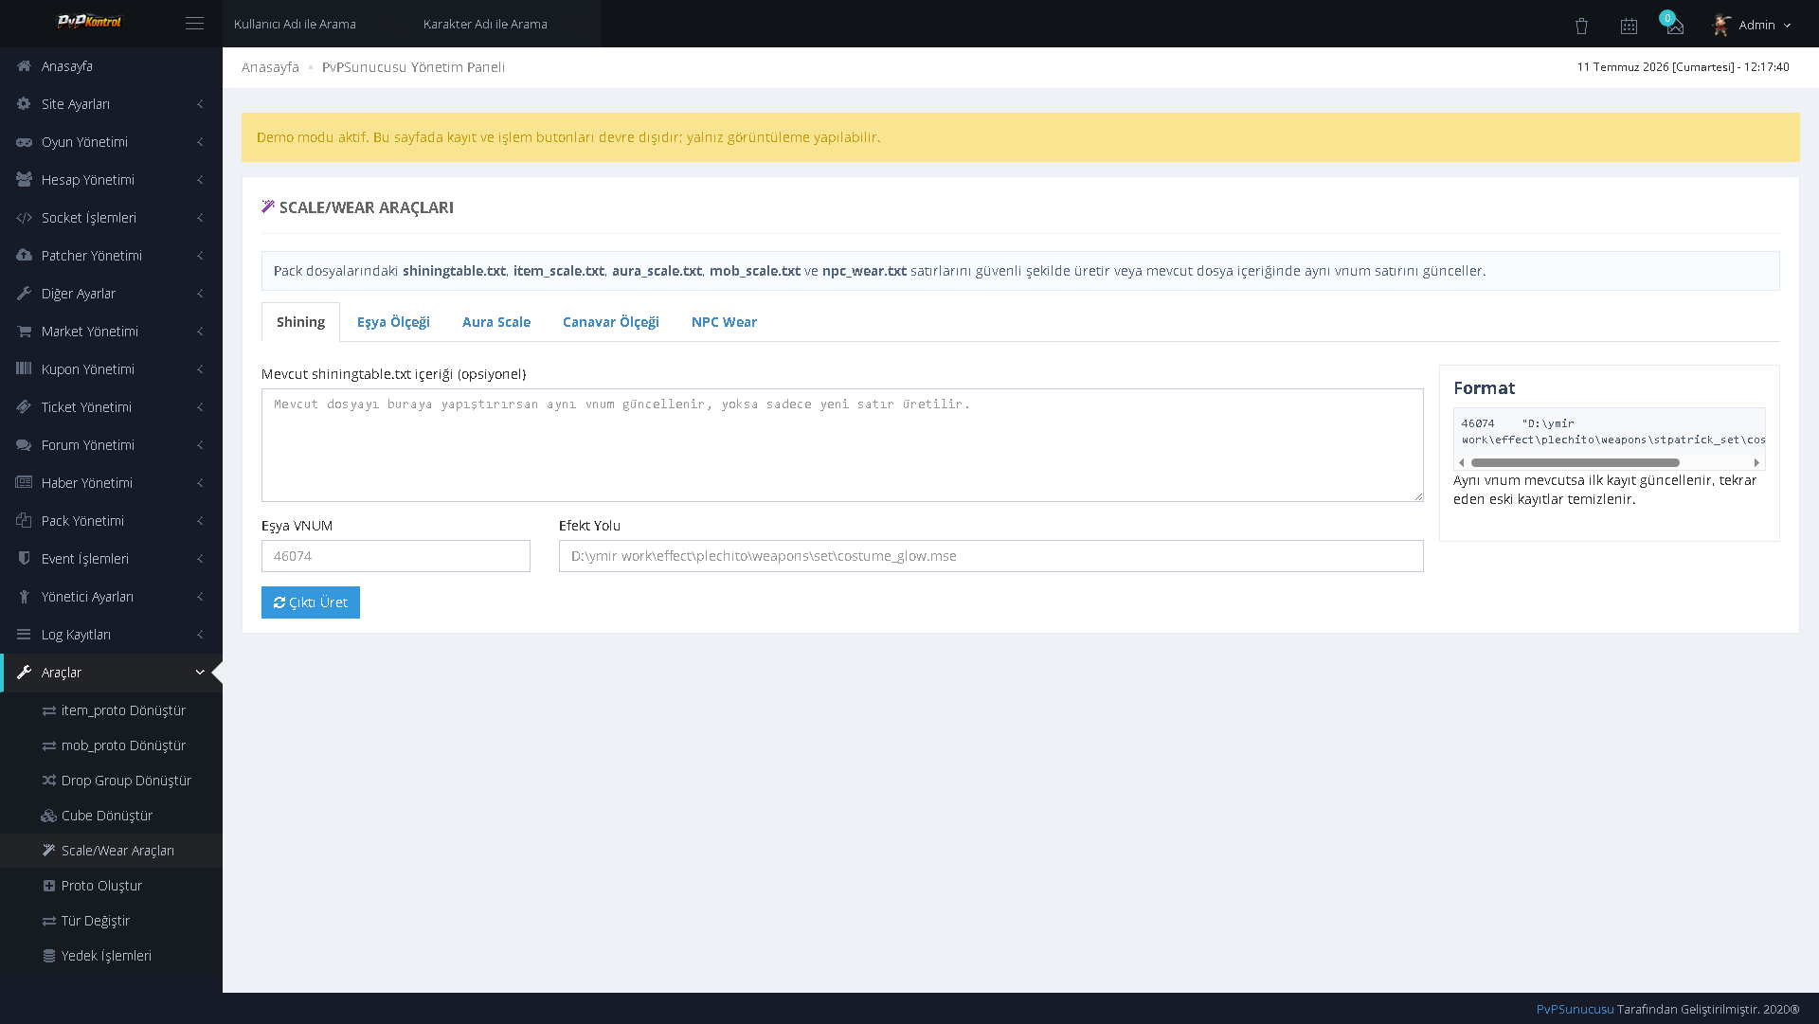Switch to the Canavar Ölçeği tab
Screen dimensions: 1819x1024
click(611, 322)
